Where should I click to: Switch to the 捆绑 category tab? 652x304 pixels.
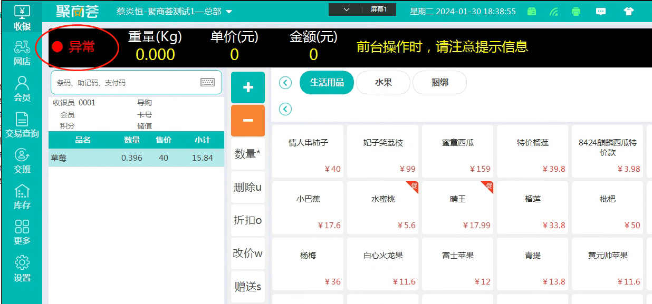click(x=439, y=83)
